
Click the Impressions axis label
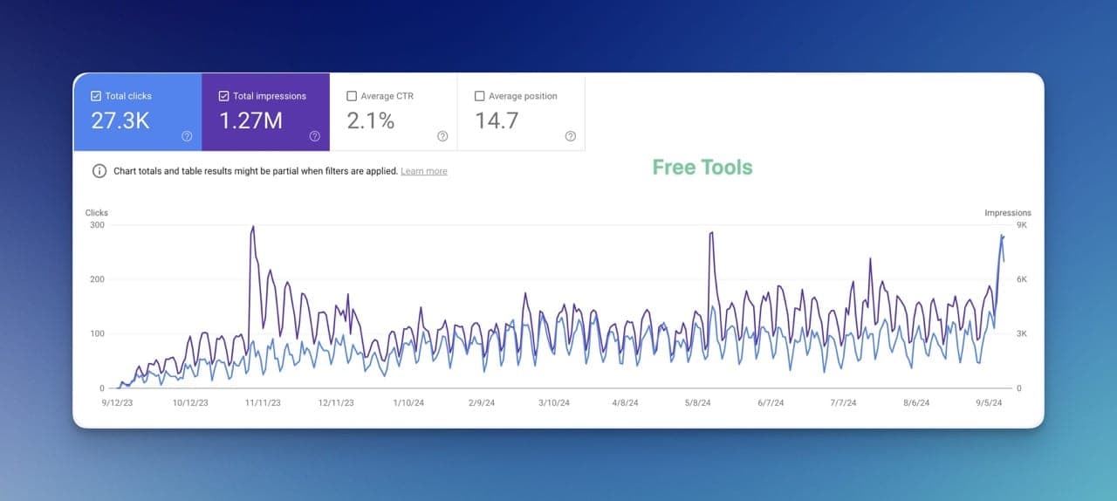click(x=1008, y=213)
